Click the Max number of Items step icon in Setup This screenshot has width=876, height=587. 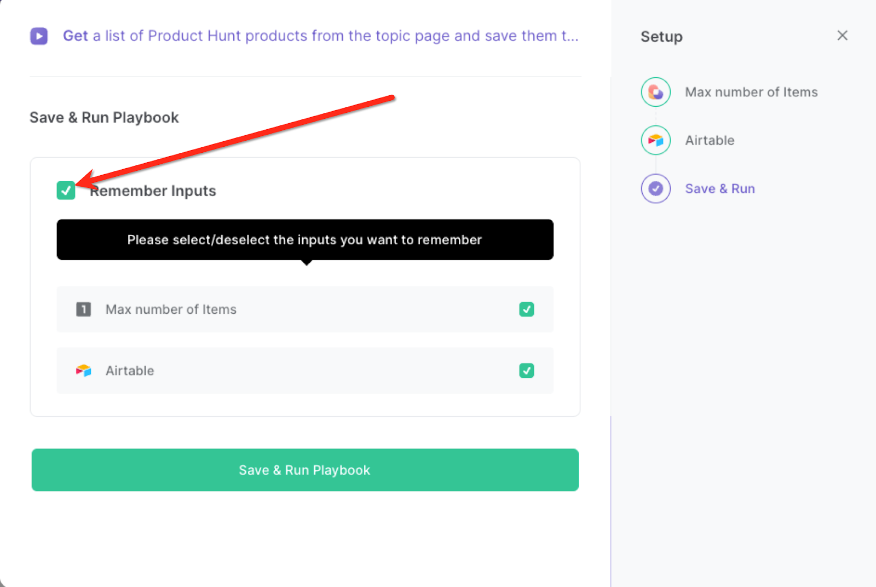click(x=656, y=92)
